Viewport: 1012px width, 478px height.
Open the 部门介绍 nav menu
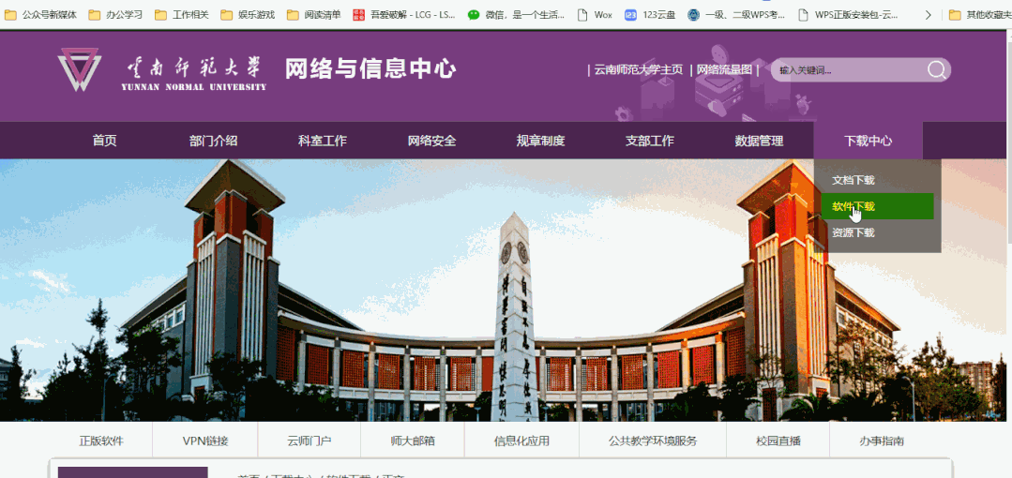[213, 141]
